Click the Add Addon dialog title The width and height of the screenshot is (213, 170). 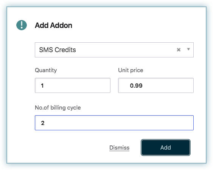[53, 25]
